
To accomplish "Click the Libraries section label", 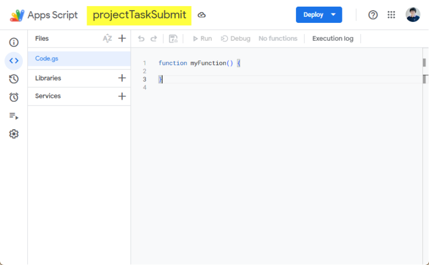I will (x=48, y=78).
